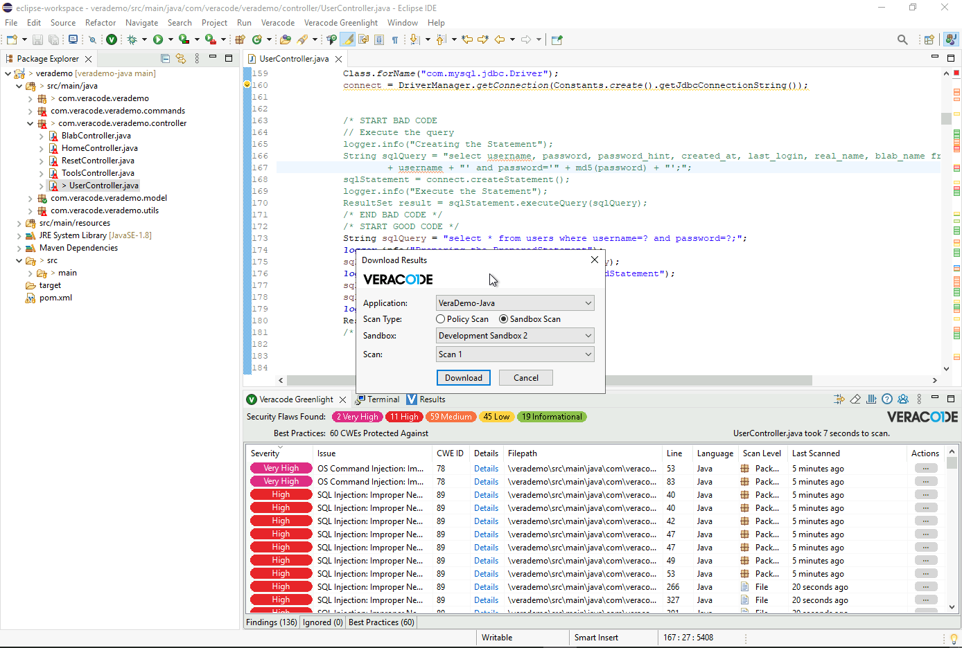Expand the src/main/resources folder
Image resolution: width=962 pixels, height=648 pixels.
pyautogui.click(x=19, y=223)
